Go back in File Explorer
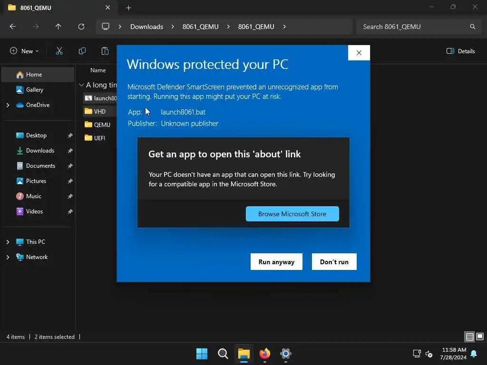Image resolution: width=487 pixels, height=365 pixels. (13, 27)
